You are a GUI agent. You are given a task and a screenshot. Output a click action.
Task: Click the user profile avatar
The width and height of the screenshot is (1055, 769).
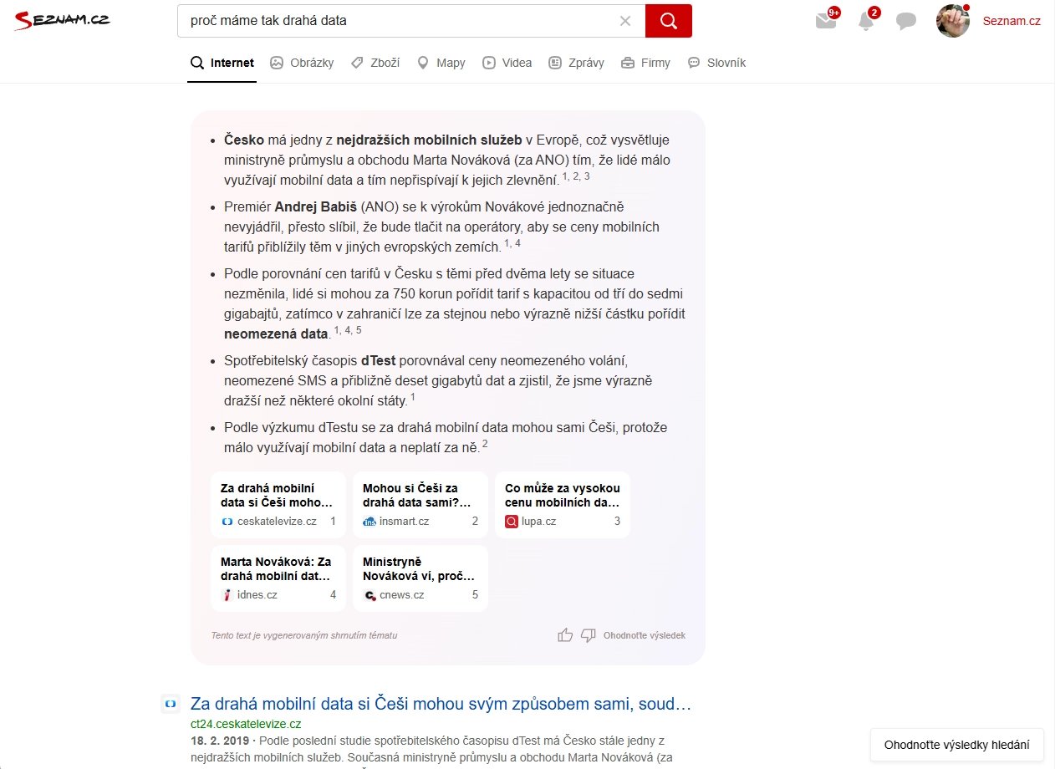point(953,21)
